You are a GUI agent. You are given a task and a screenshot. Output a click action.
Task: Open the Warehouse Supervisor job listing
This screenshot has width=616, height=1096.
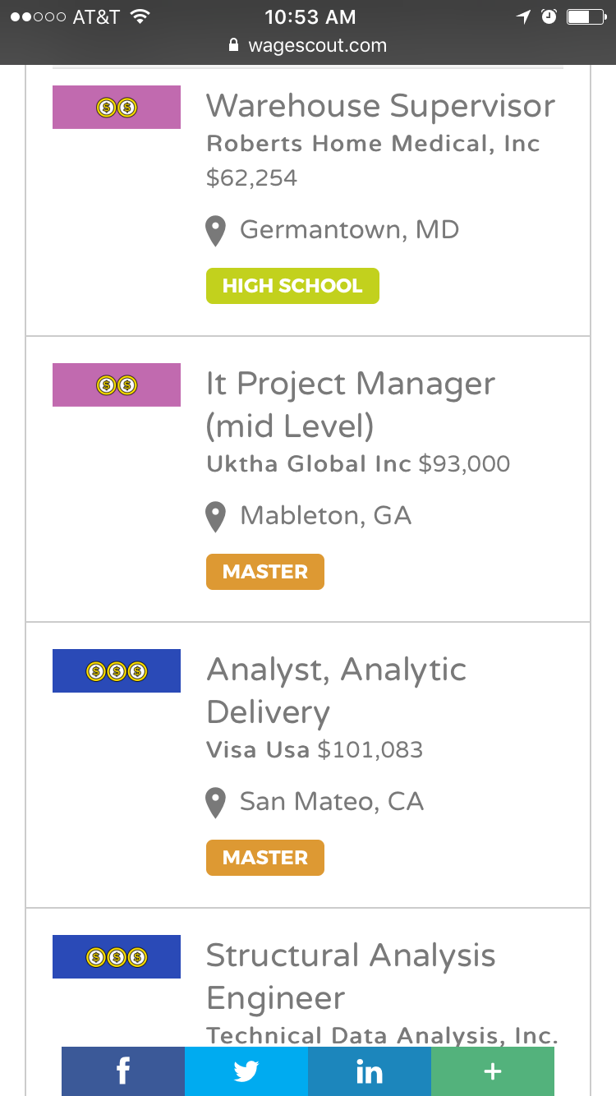(x=380, y=107)
